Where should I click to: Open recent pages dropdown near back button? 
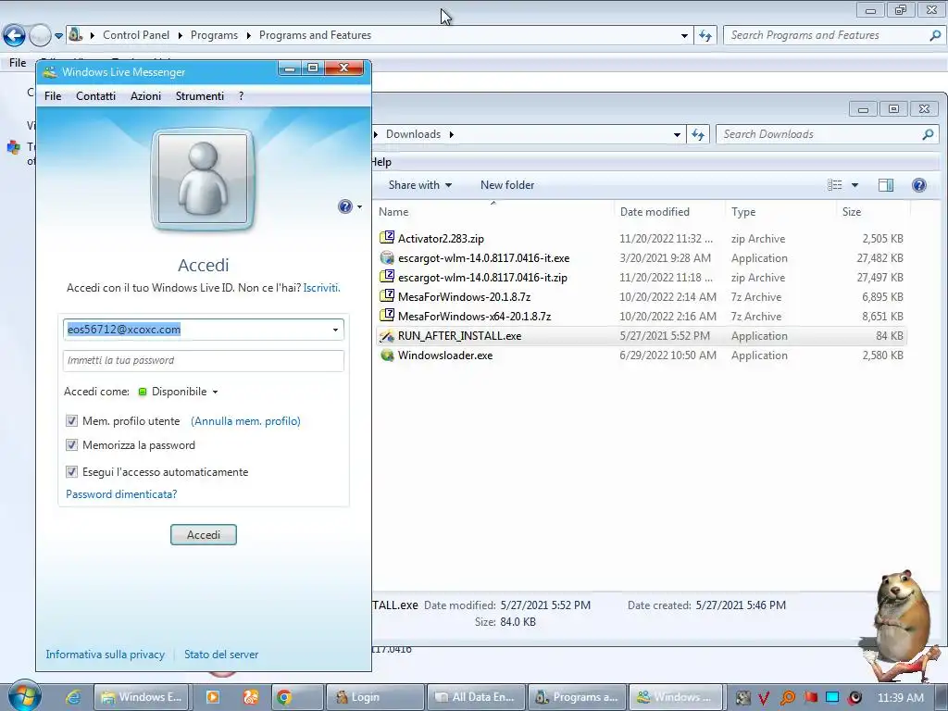click(58, 36)
